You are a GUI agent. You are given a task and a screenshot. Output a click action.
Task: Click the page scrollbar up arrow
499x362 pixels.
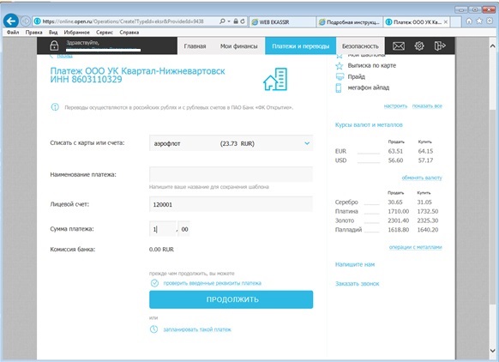point(493,45)
